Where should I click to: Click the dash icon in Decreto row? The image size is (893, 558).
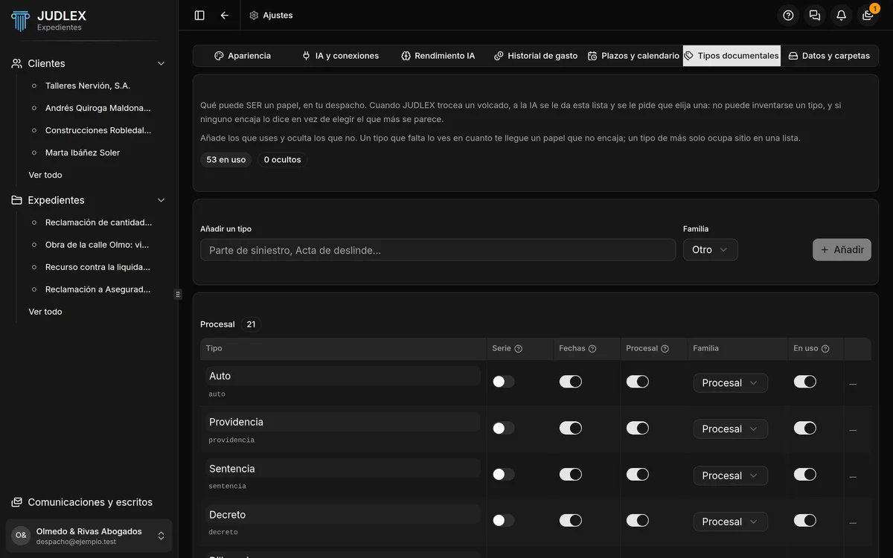tap(853, 522)
